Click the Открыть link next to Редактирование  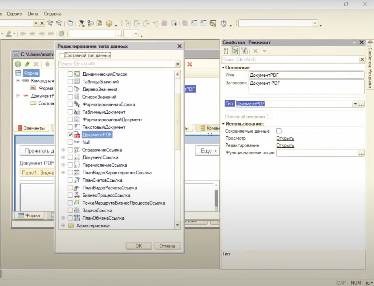point(285,145)
